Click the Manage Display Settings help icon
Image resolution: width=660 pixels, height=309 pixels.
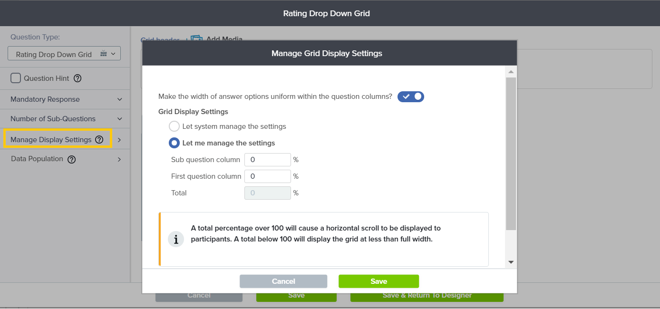coord(99,140)
